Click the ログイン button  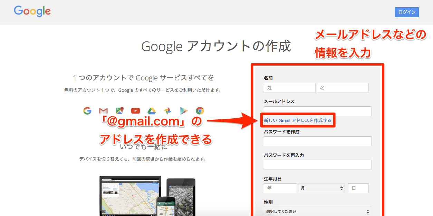coord(407,12)
